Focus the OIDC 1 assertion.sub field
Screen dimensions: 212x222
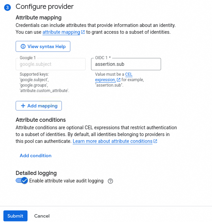[x=126, y=64]
